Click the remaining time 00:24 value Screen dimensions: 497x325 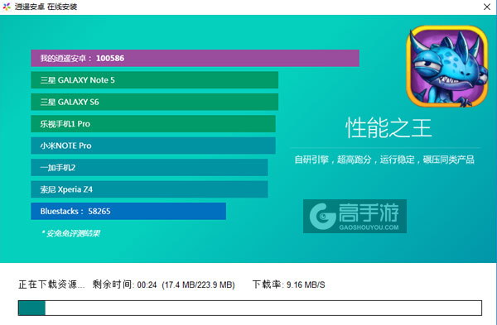pos(147,284)
